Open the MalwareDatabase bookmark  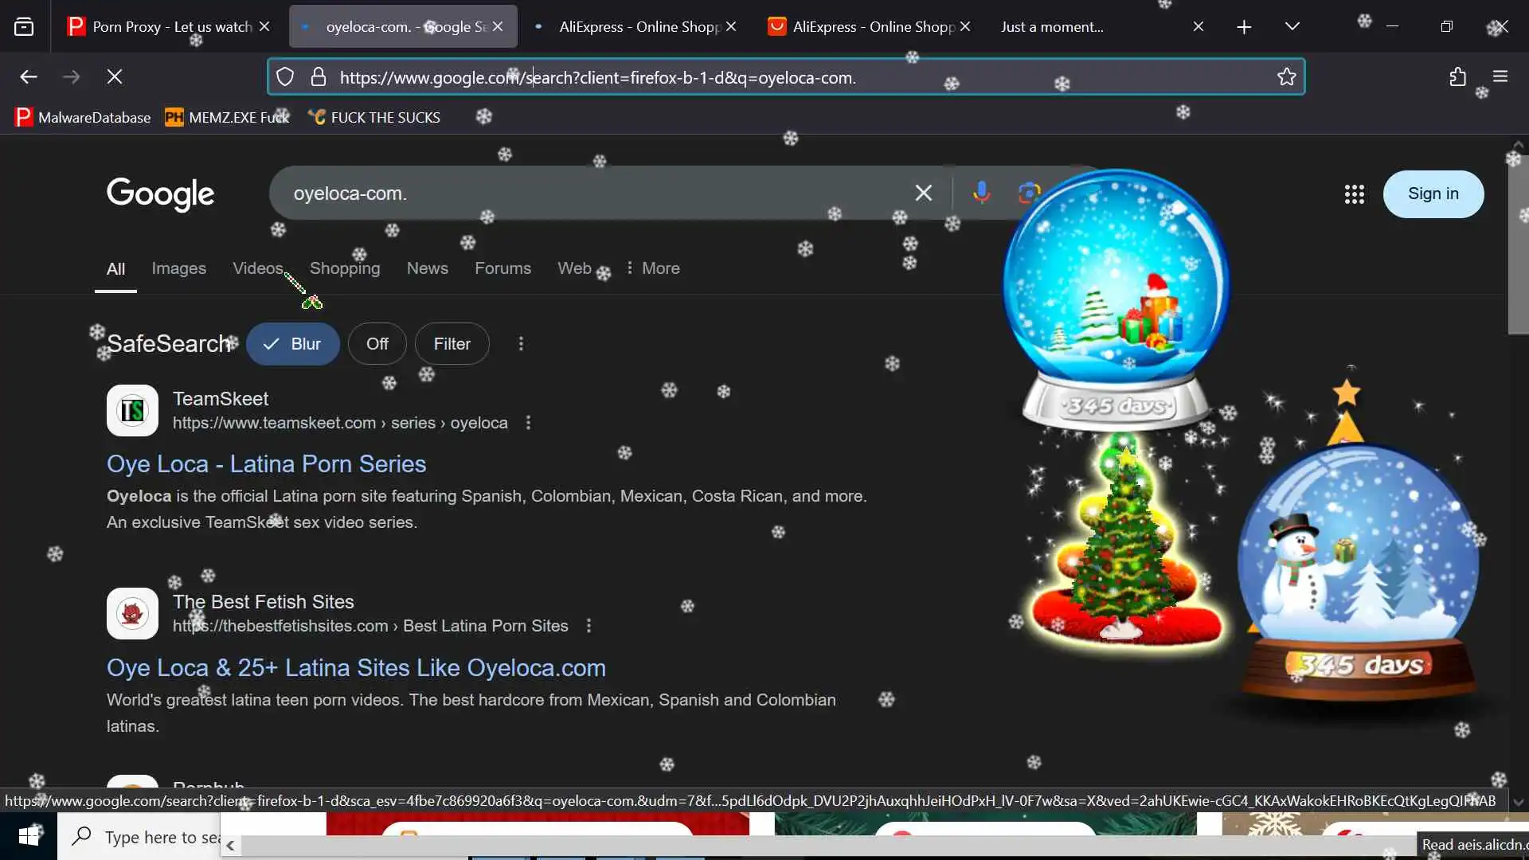pyautogui.click(x=83, y=118)
